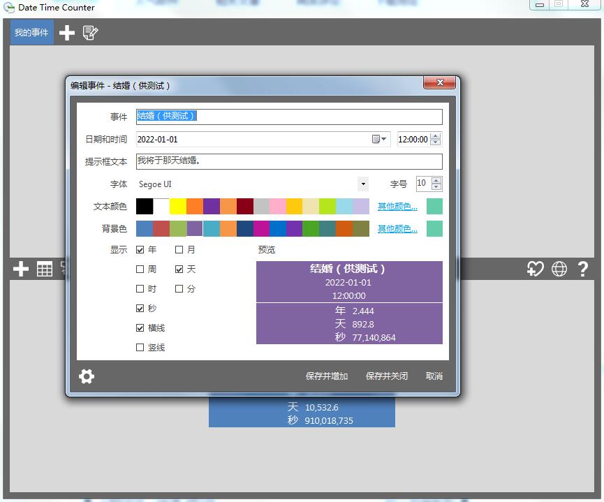Expand the 字体 Segoe UI font dropdown
The height and width of the screenshot is (502, 604).
click(x=363, y=184)
